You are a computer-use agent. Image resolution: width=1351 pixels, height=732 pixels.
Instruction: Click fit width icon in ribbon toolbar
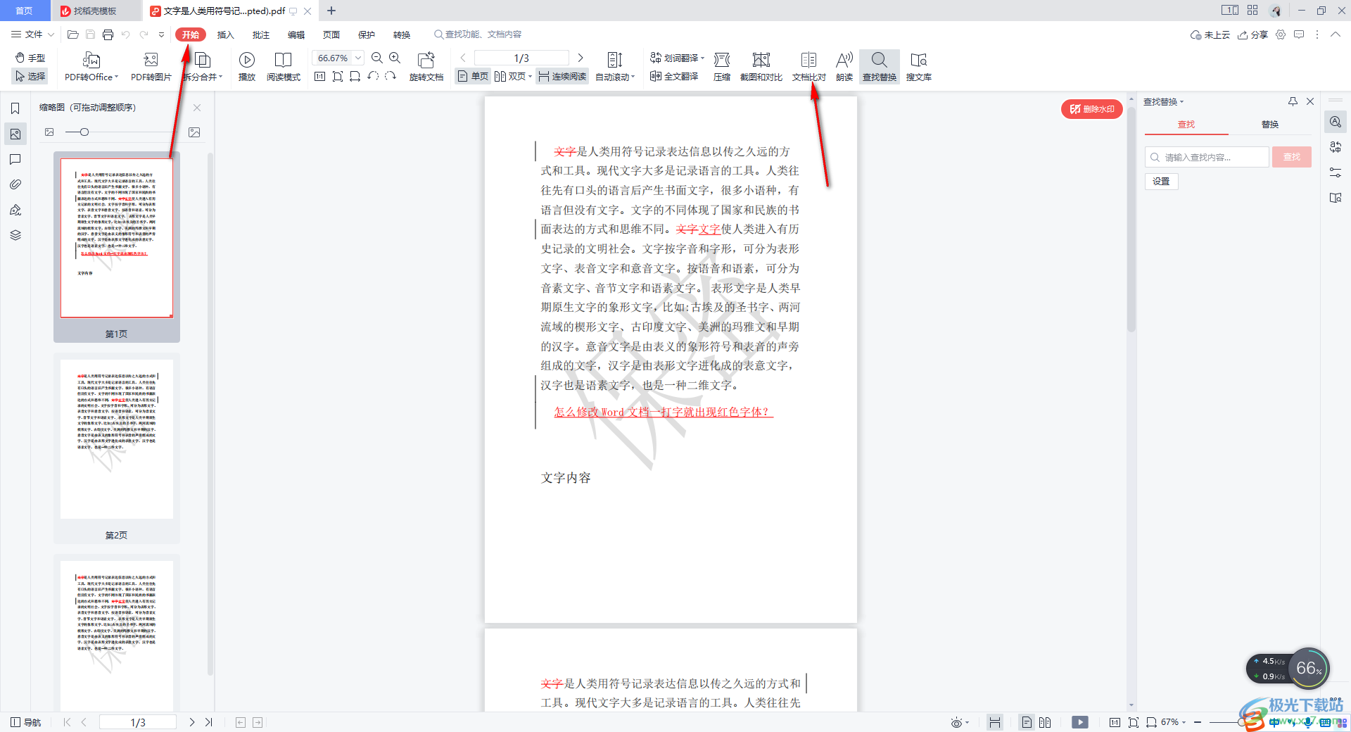(x=355, y=76)
